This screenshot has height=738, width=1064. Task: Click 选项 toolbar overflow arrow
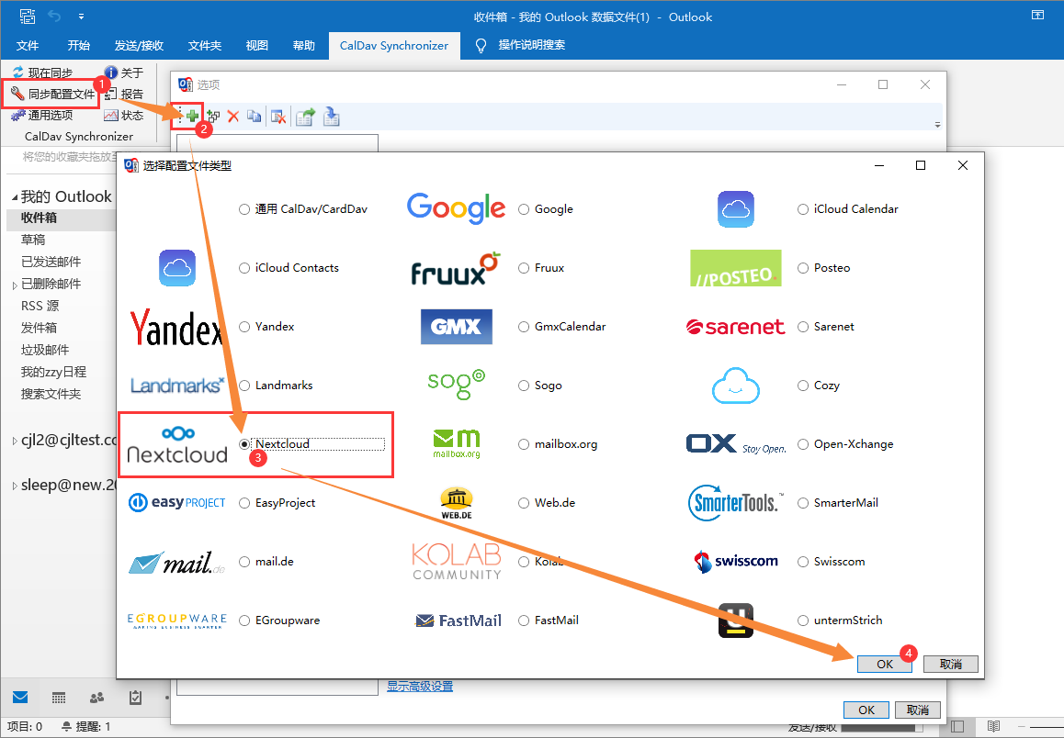tap(937, 125)
